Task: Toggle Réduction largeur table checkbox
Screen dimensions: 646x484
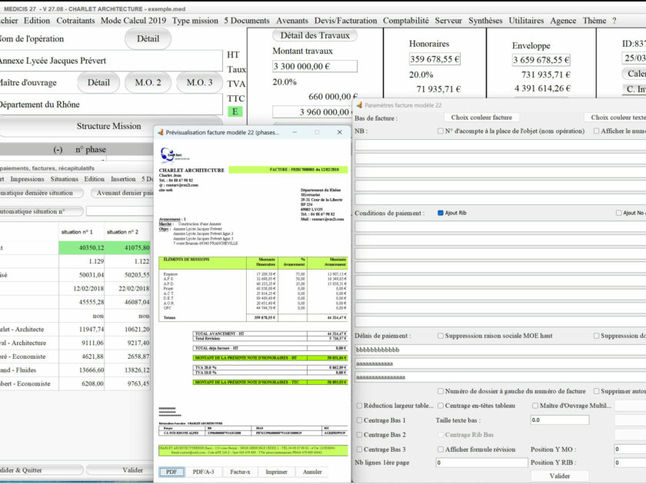Action: 359,406
